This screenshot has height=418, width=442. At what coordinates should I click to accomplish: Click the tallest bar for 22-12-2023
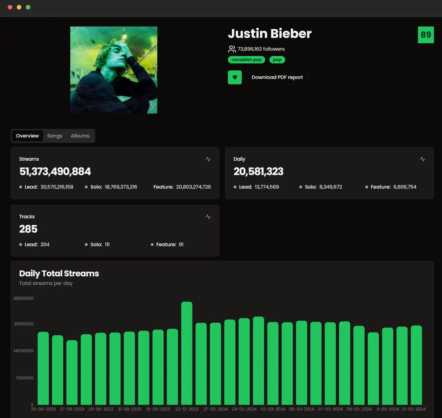pos(187,353)
